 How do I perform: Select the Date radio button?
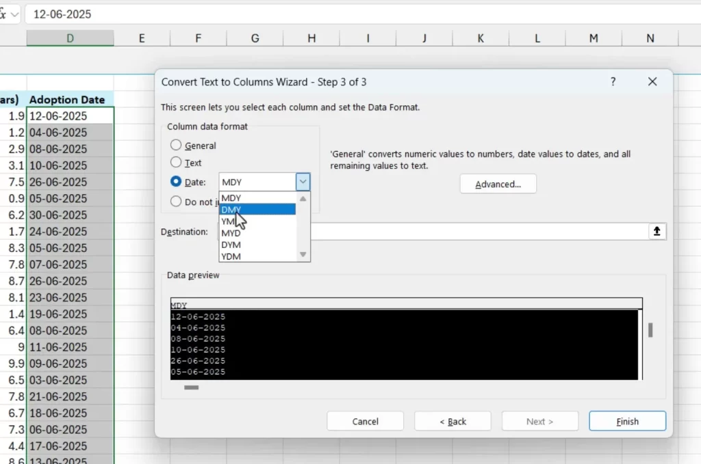[176, 182]
